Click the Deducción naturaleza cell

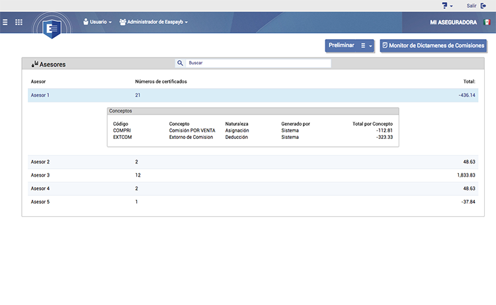(236, 137)
